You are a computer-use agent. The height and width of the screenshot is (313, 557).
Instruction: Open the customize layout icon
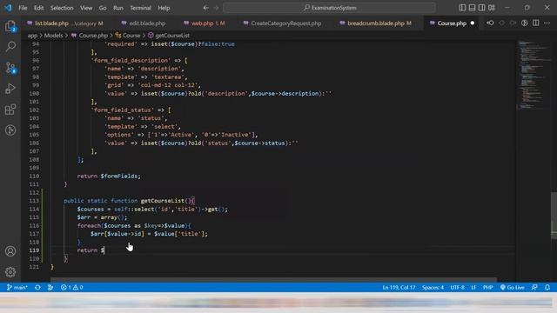(491, 8)
